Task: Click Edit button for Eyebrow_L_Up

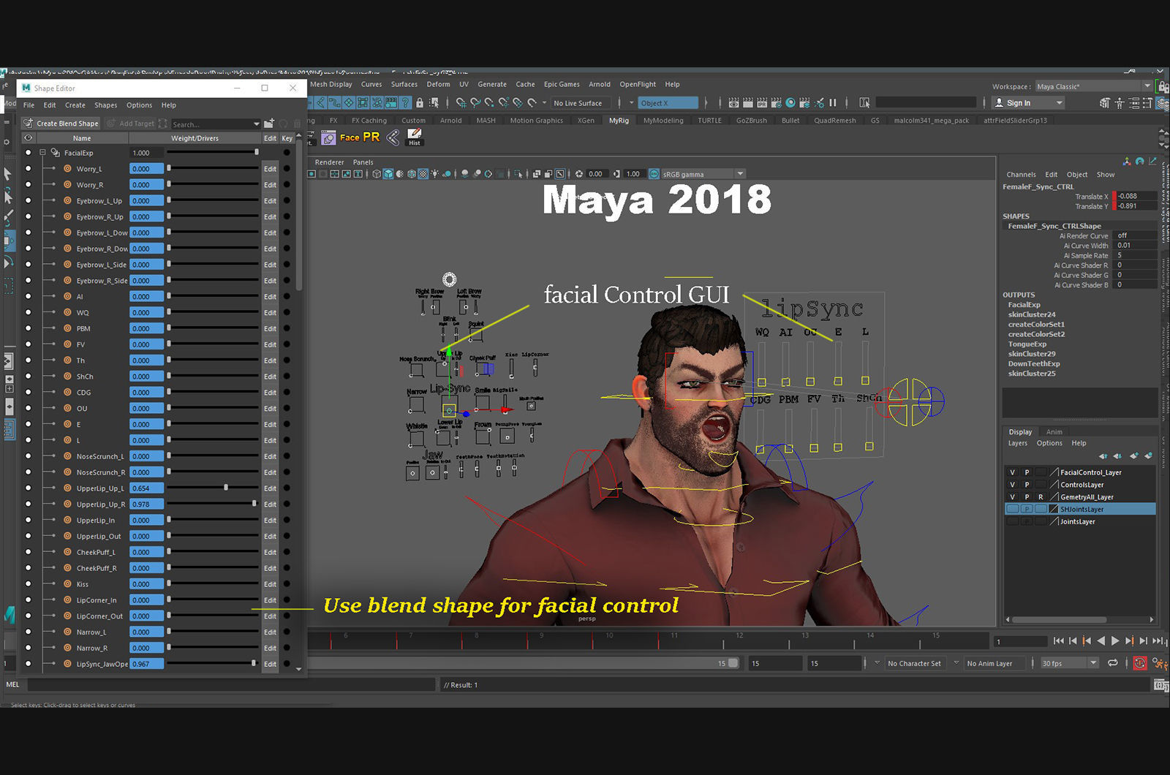Action: pos(270,201)
